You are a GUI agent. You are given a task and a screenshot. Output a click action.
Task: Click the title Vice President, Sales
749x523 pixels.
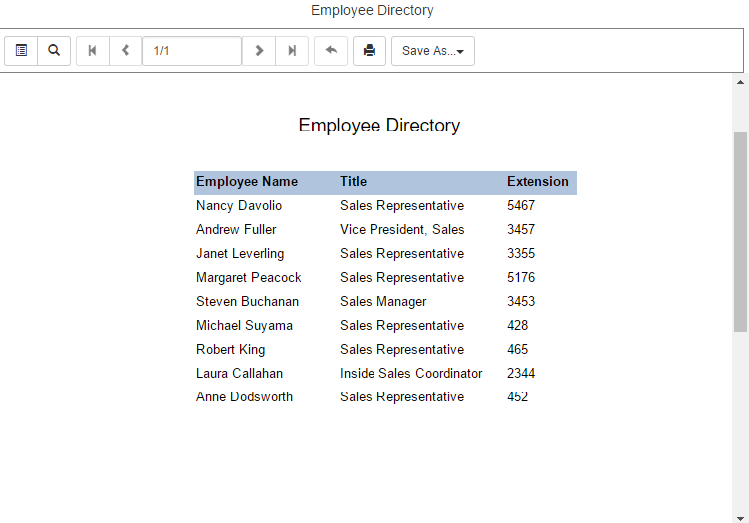point(401,230)
